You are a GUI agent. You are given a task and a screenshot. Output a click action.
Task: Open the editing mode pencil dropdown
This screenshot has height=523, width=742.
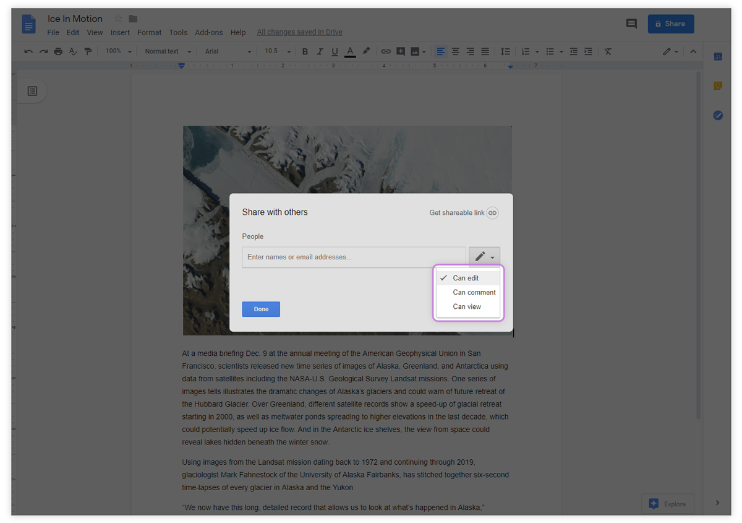click(x=670, y=51)
